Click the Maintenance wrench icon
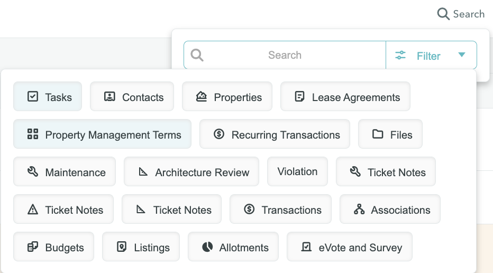The image size is (493, 273). tap(33, 172)
